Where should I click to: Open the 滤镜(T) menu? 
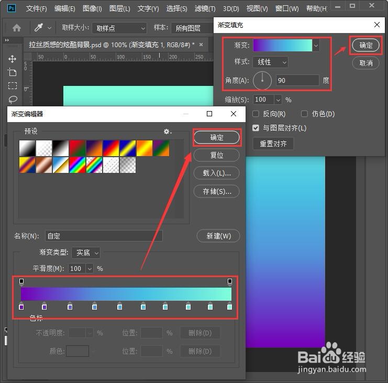(x=205, y=9)
